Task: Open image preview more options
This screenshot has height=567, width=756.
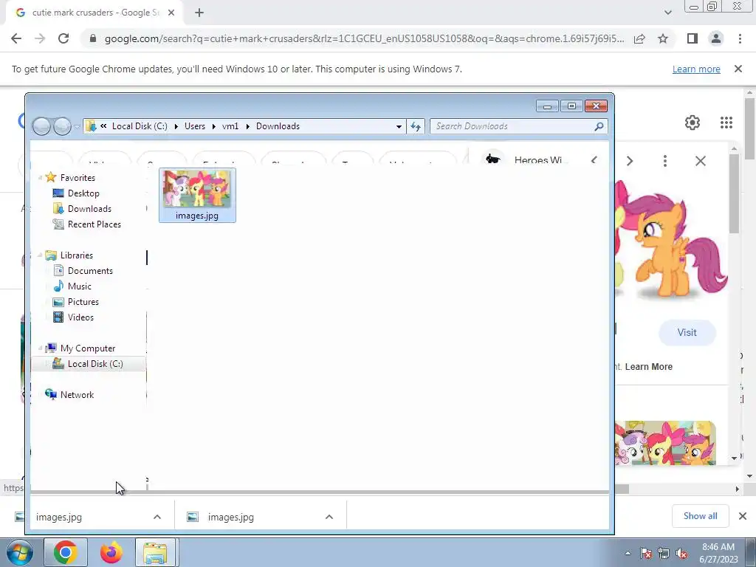Action: pos(665,160)
